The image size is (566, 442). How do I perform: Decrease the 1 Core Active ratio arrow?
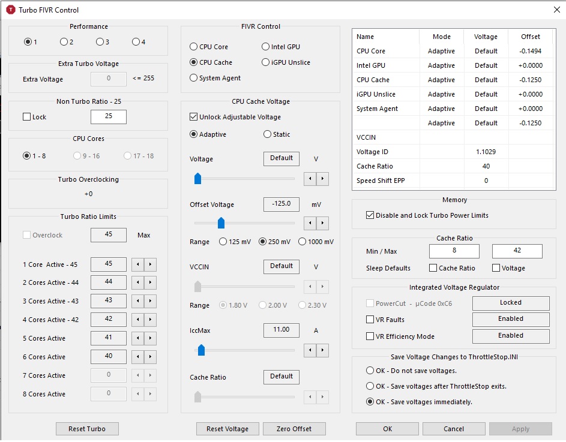(138, 265)
